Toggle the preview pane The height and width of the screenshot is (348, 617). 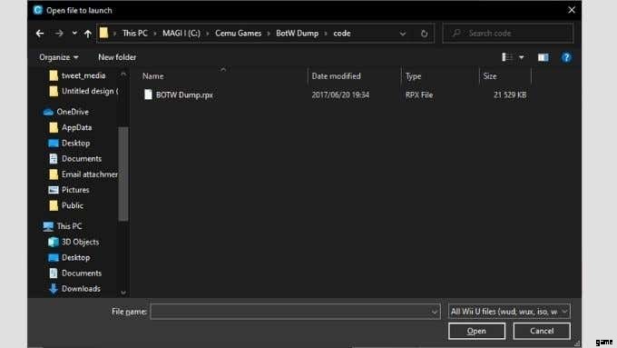pyautogui.click(x=543, y=57)
